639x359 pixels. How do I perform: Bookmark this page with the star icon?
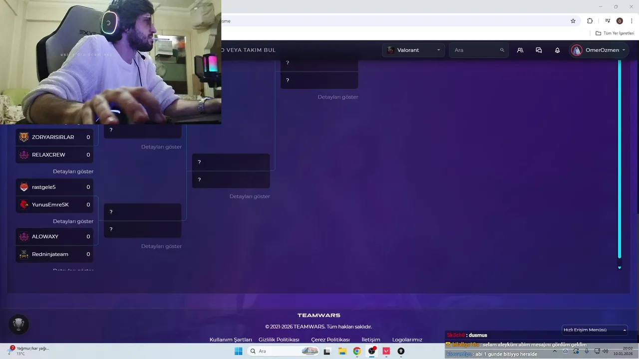[573, 21]
